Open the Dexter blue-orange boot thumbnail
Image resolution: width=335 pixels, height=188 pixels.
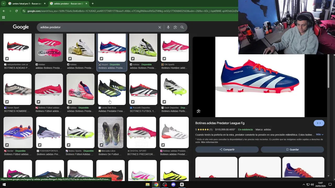pos(18,132)
